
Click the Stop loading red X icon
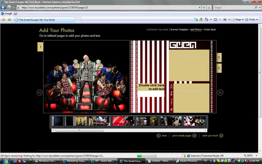[209, 7]
